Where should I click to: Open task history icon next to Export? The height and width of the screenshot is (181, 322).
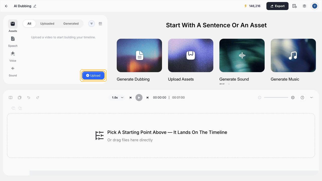[x=294, y=6]
